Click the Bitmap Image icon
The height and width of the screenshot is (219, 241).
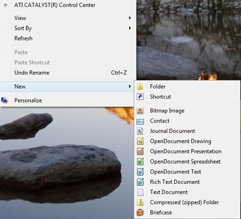coord(140,111)
